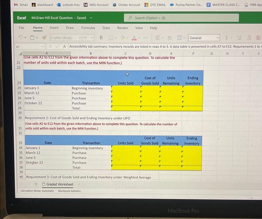Click the Increase Decimal icon
Image resolution: width=262 pixels, height=219 pixels.
point(239,38)
